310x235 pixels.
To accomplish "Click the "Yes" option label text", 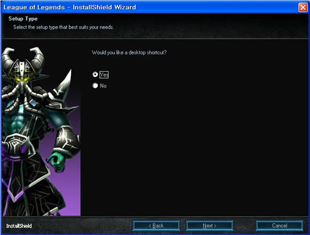I will tap(104, 74).
